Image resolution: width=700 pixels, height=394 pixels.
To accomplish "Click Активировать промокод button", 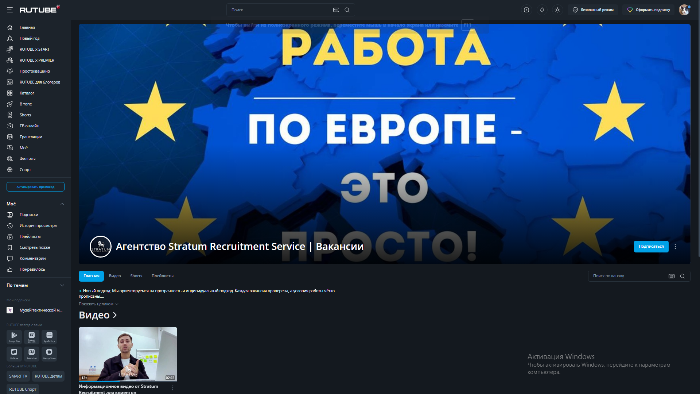I will (x=35, y=187).
